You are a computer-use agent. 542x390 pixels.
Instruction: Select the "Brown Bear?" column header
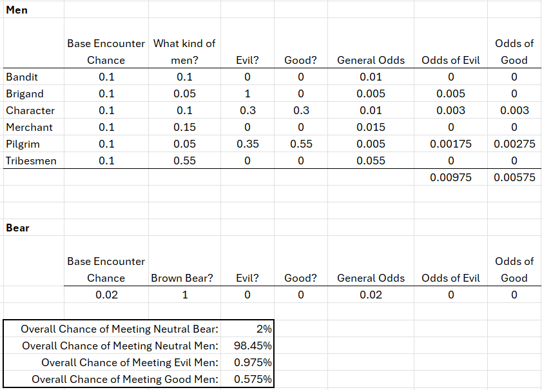point(182,278)
